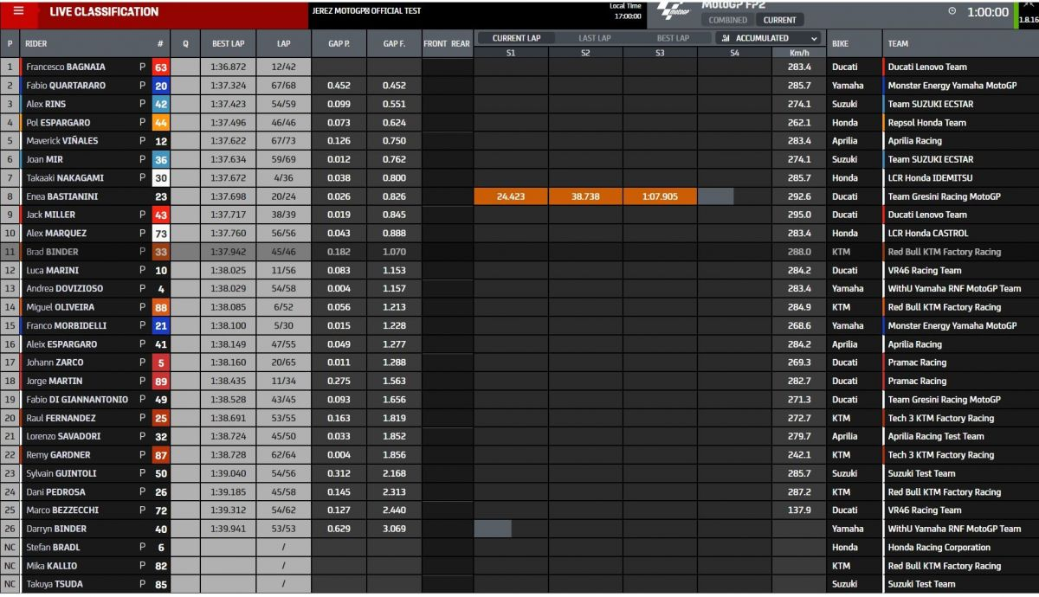Screen dimensions: 1039x597
Task: Click the GAP P. column header
Action: pyautogui.click(x=339, y=43)
